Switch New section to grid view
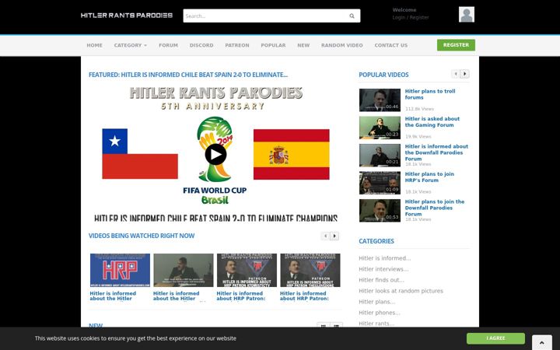This screenshot has height=350, width=560. pos(324,325)
